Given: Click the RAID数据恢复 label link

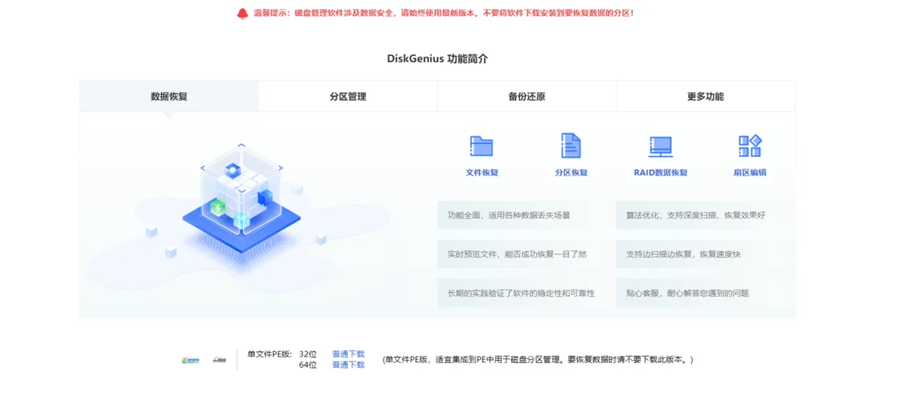Looking at the screenshot, I should 661,172.
